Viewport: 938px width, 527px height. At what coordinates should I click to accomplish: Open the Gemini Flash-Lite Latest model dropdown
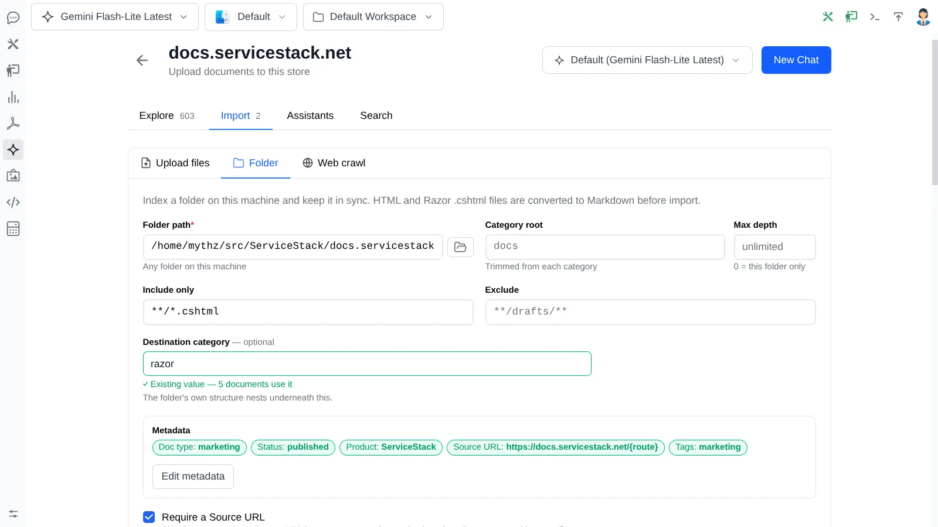coord(115,16)
